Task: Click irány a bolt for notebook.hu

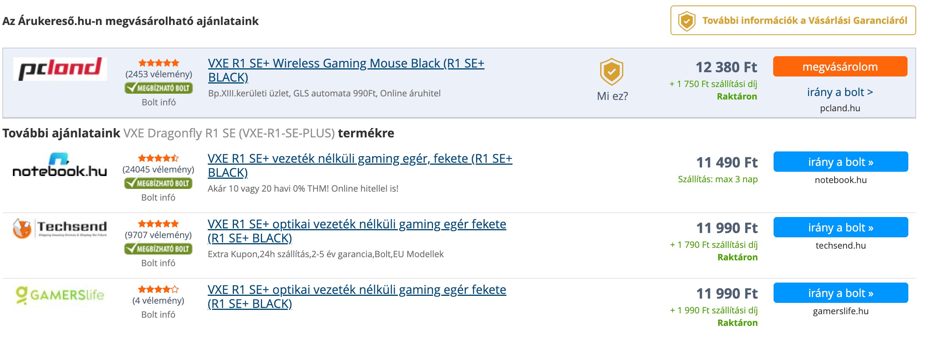Action: tap(841, 162)
